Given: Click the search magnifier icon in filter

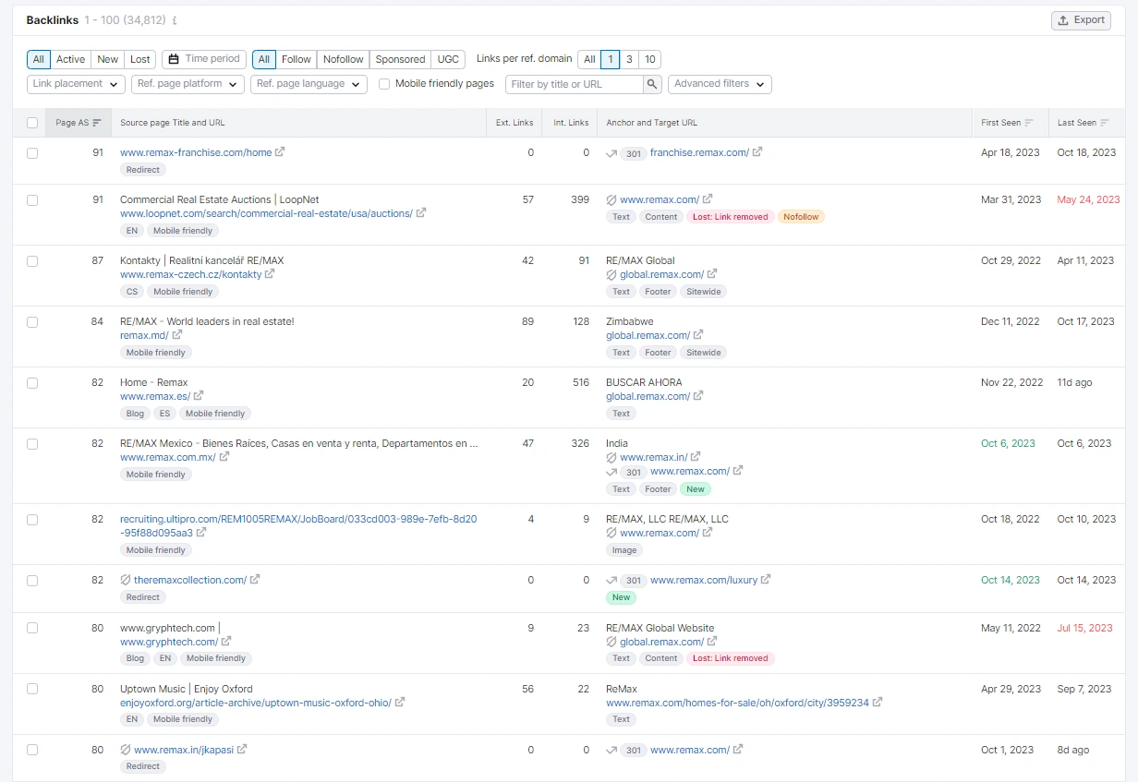Looking at the screenshot, I should pyautogui.click(x=652, y=84).
